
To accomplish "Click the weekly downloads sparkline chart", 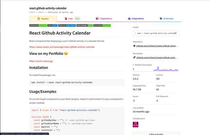I will (166, 69).
